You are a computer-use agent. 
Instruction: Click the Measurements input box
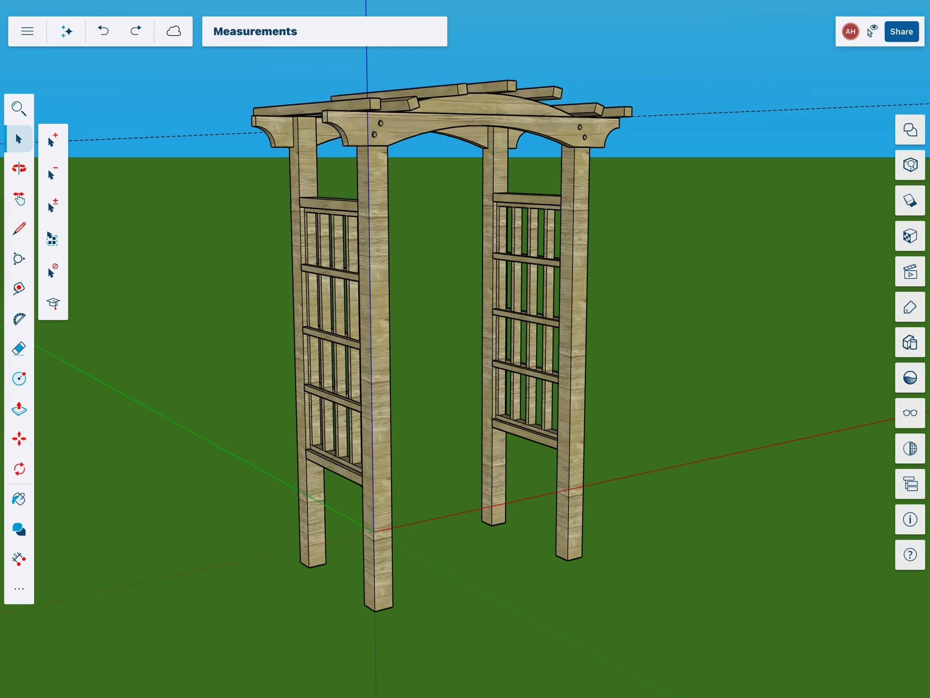(x=325, y=31)
